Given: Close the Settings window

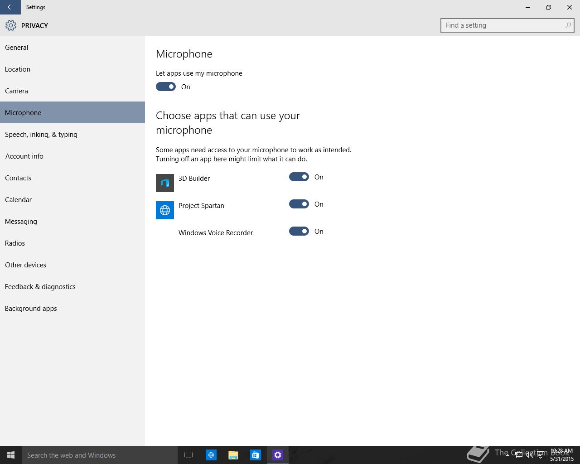Looking at the screenshot, I should point(570,7).
